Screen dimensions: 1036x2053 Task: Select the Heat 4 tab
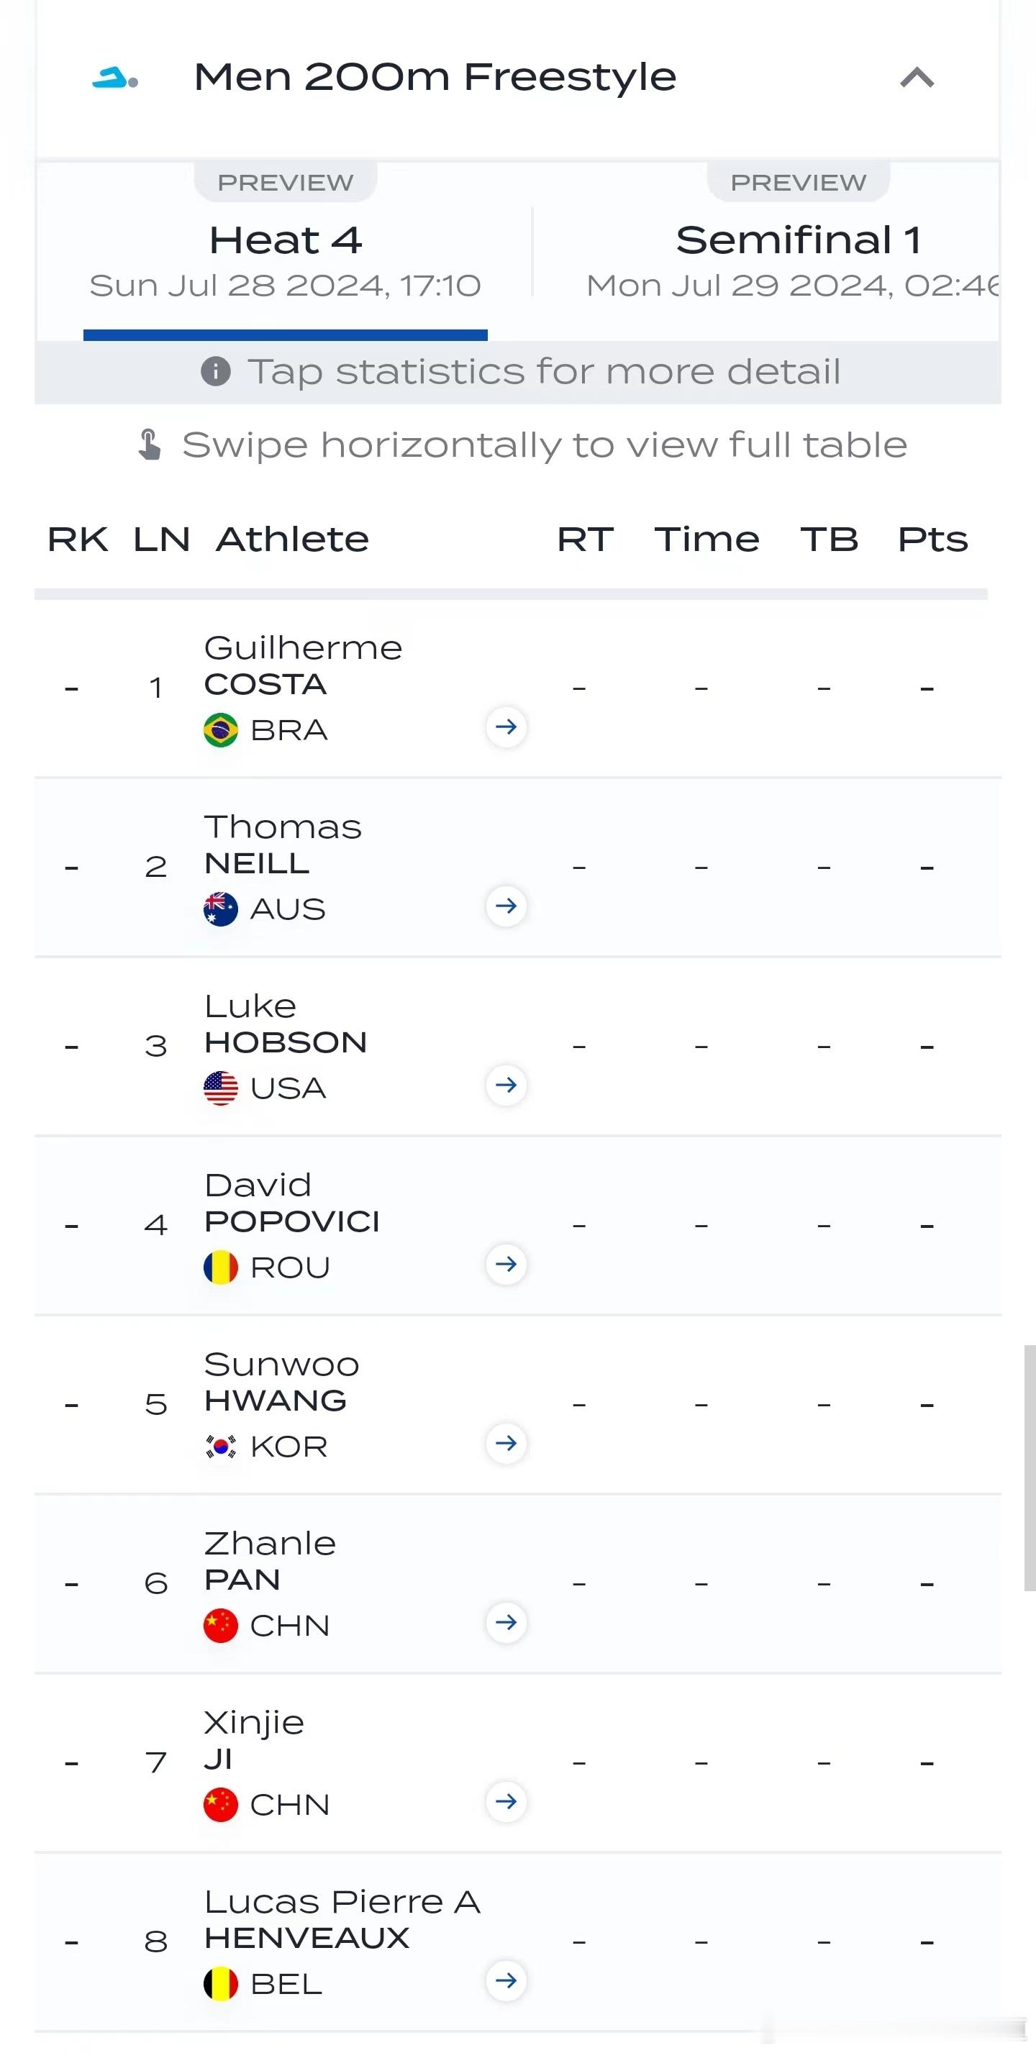286,252
